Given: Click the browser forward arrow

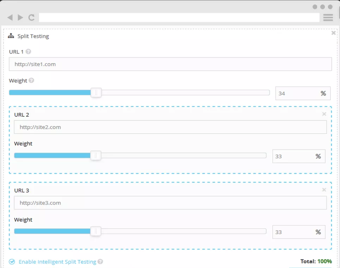Looking at the screenshot, I should (20, 18).
